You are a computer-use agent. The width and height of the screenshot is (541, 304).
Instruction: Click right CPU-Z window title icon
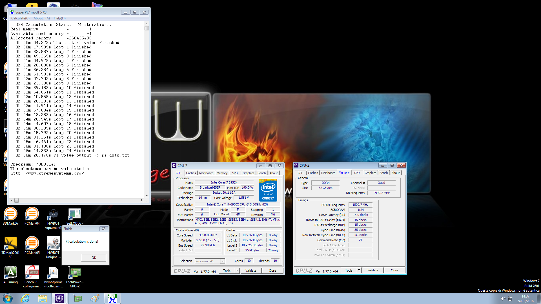(x=296, y=165)
